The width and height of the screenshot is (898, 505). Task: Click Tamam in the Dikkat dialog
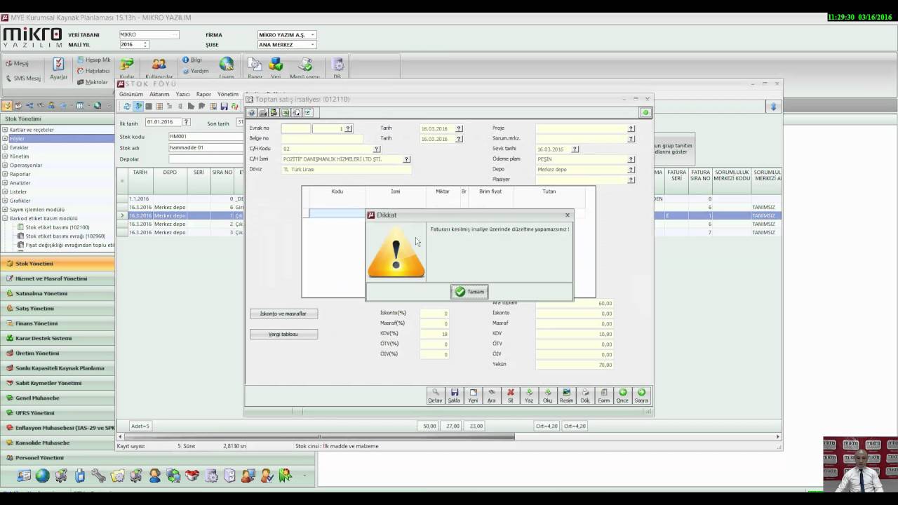pos(469,292)
